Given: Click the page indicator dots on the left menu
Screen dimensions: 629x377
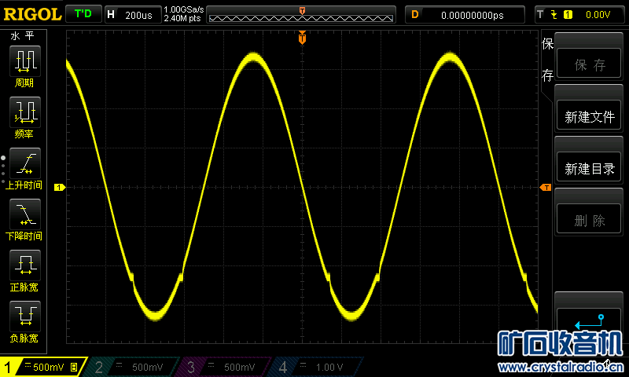Looking at the screenshot, I should click(3, 170).
